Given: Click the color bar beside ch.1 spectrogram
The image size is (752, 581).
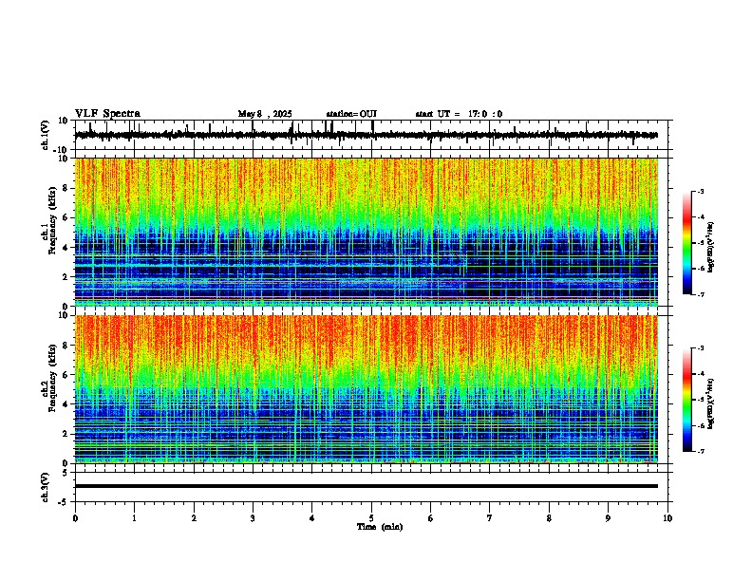Looking at the screenshot, I should pos(687,243).
